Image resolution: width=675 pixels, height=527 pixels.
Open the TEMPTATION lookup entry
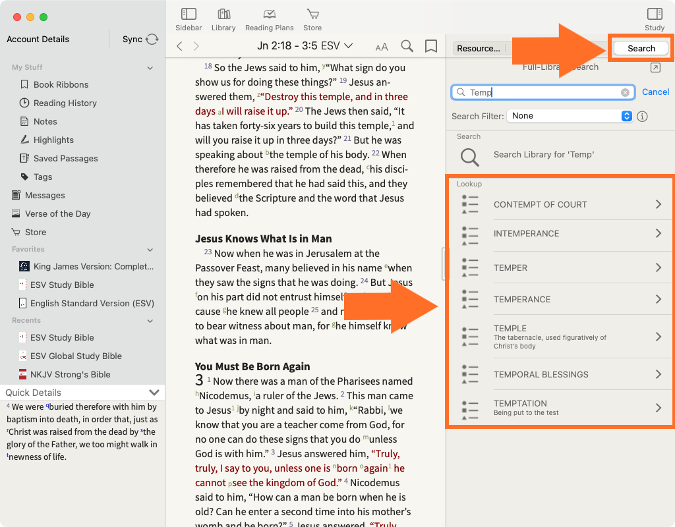click(x=560, y=408)
